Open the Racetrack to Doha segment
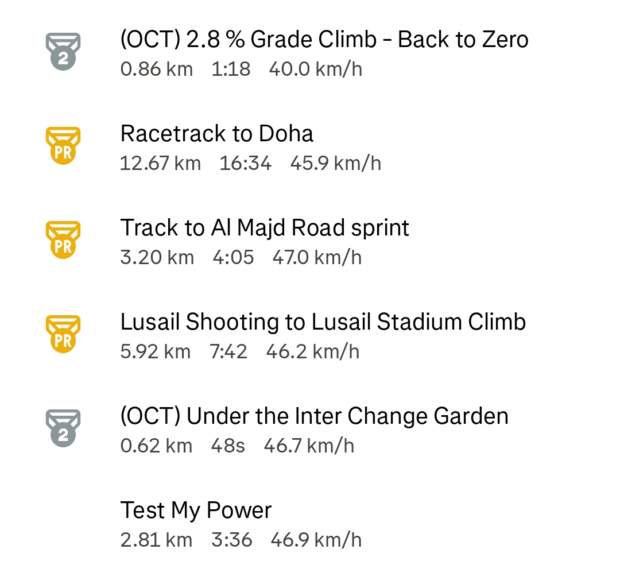 [x=216, y=133]
